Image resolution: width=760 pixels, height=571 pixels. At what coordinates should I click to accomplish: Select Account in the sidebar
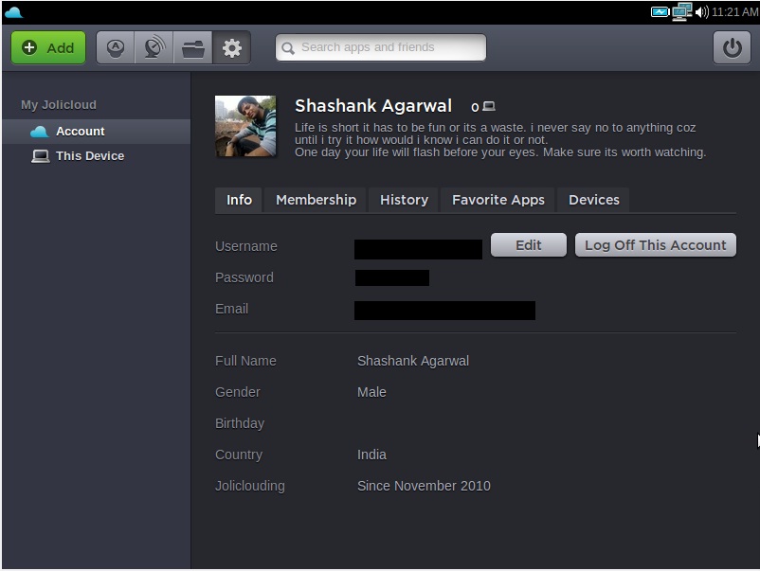pos(97,132)
